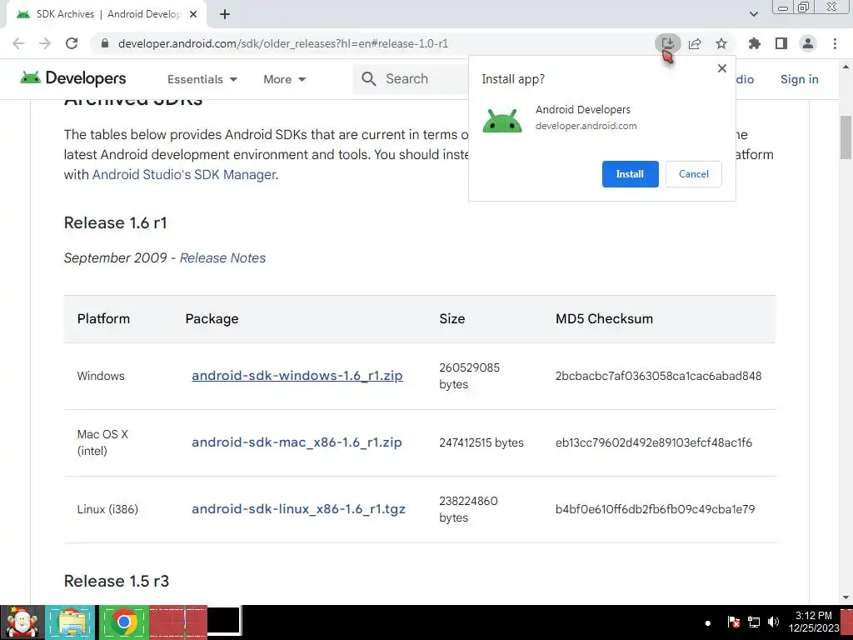
Task: Click the 260529085 bytes size cell
Action: tap(469, 376)
